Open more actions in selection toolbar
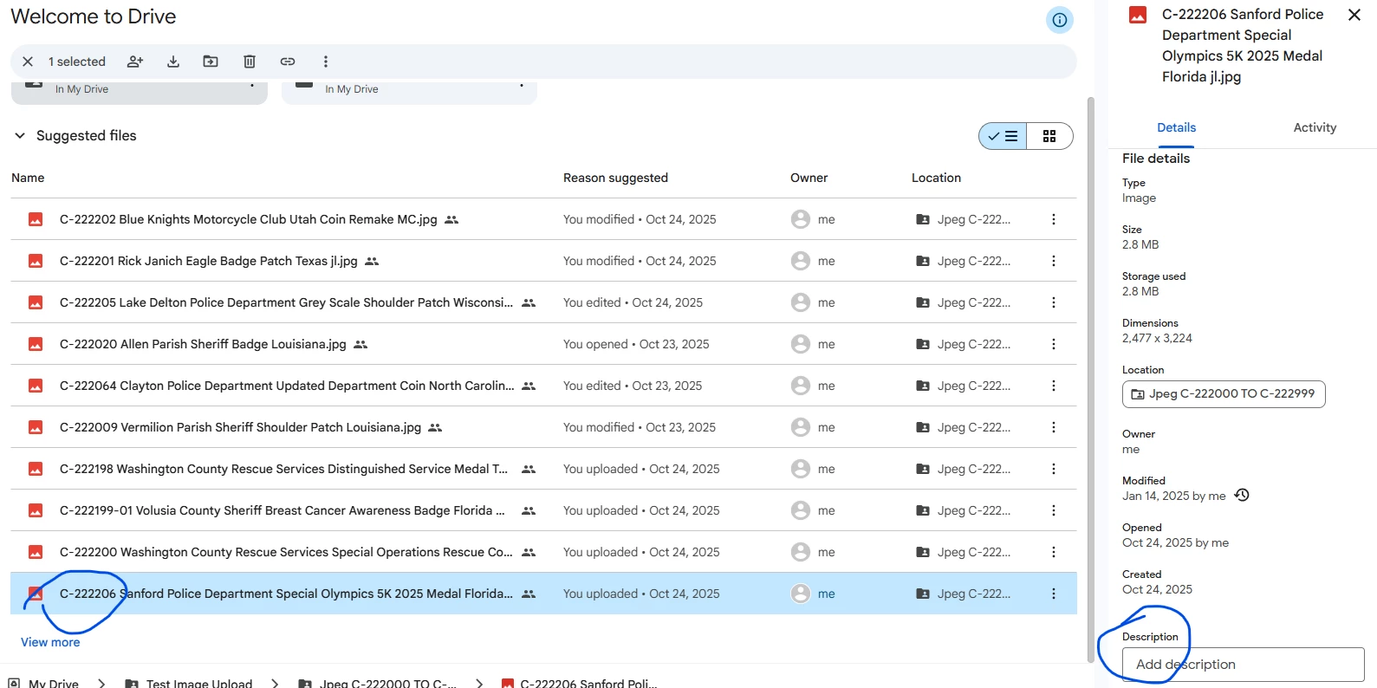 click(x=326, y=62)
